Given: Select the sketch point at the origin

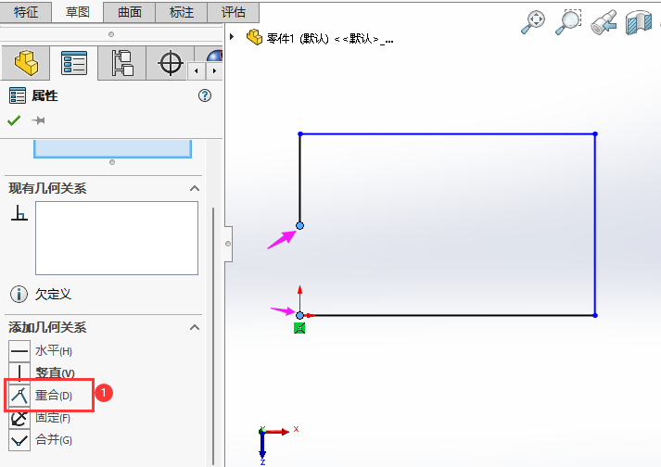Looking at the screenshot, I should 299,315.
